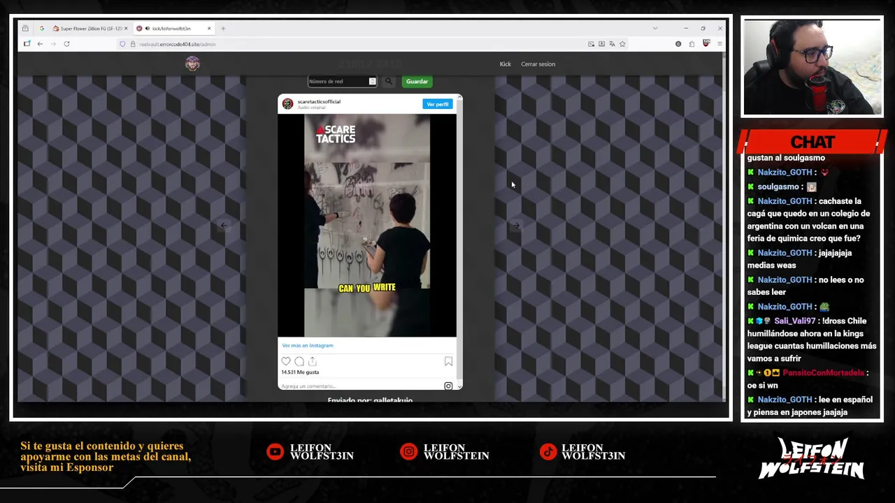Bookmark this page with the star

click(622, 44)
